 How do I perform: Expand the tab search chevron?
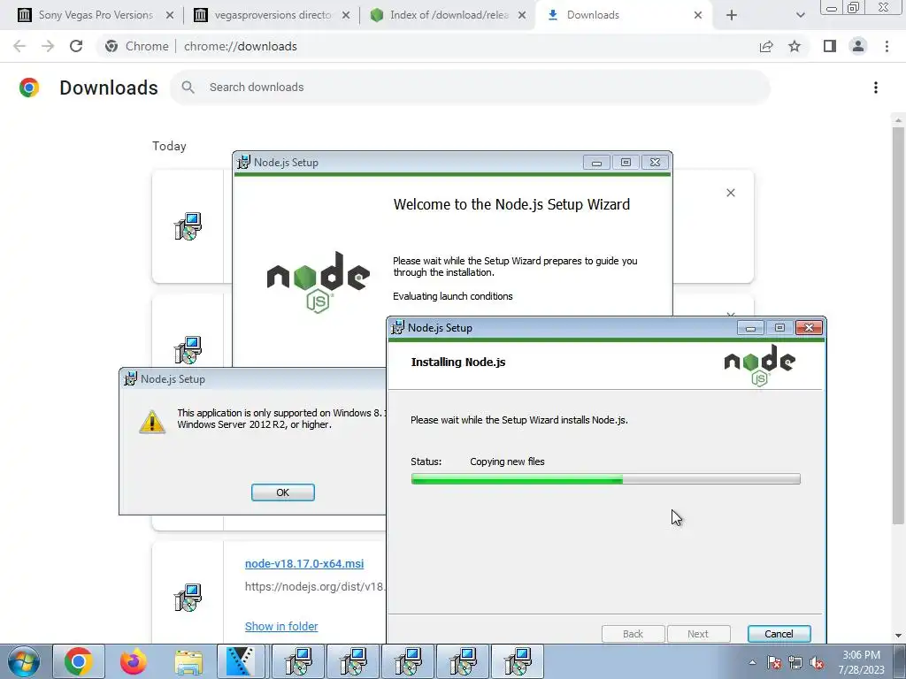point(800,16)
